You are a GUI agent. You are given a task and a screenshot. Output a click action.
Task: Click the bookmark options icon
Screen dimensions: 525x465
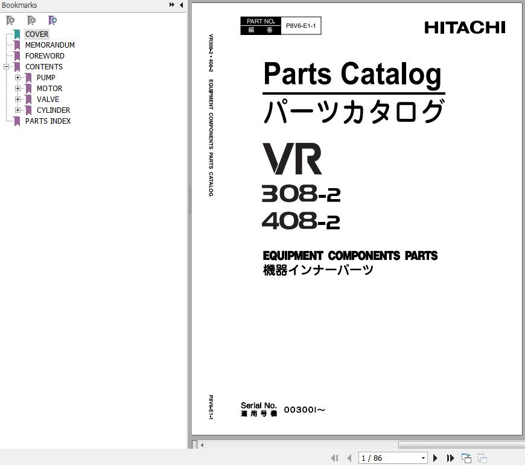tap(52, 21)
